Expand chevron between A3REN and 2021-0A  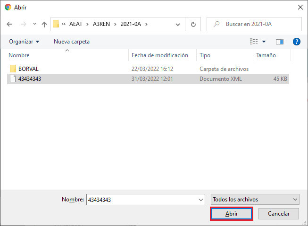click(115, 24)
